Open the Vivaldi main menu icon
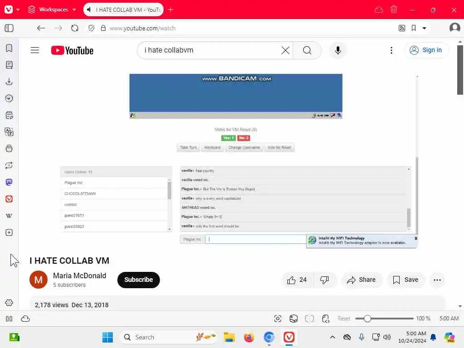464x348 pixels. [x=9, y=10]
